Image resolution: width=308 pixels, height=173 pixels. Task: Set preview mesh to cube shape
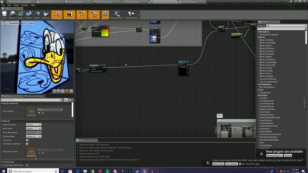click(x=67, y=91)
